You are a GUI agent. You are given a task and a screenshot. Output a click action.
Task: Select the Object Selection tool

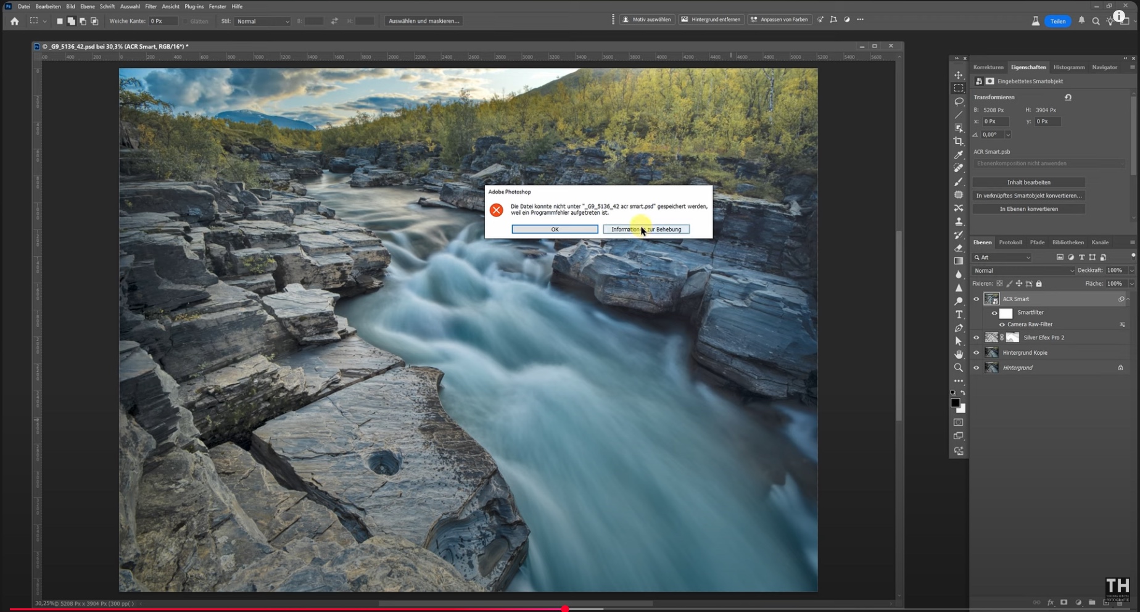coord(959,128)
